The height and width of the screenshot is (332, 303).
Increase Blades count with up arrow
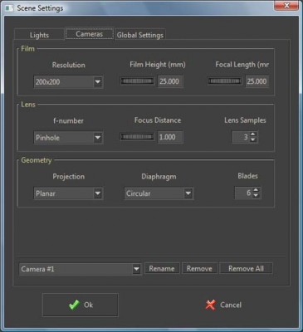pos(256,190)
